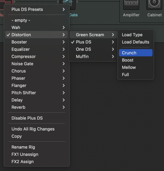Open the Muffin distortion submenu
This screenshot has width=164, height=171.
(93, 56)
